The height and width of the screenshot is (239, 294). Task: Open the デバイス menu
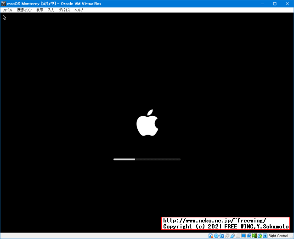(64, 10)
